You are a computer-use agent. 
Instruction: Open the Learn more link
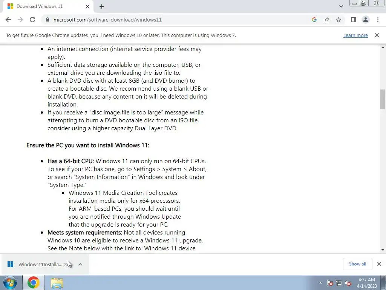pyautogui.click(x=355, y=35)
